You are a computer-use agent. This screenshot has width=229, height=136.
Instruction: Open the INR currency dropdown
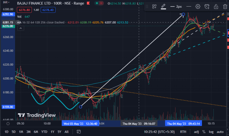tap(6, 2)
